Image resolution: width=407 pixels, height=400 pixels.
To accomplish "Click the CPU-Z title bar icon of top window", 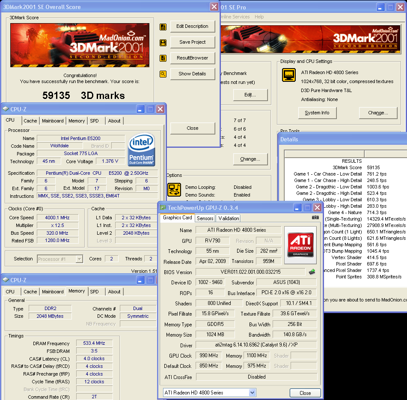I will click(6, 109).
